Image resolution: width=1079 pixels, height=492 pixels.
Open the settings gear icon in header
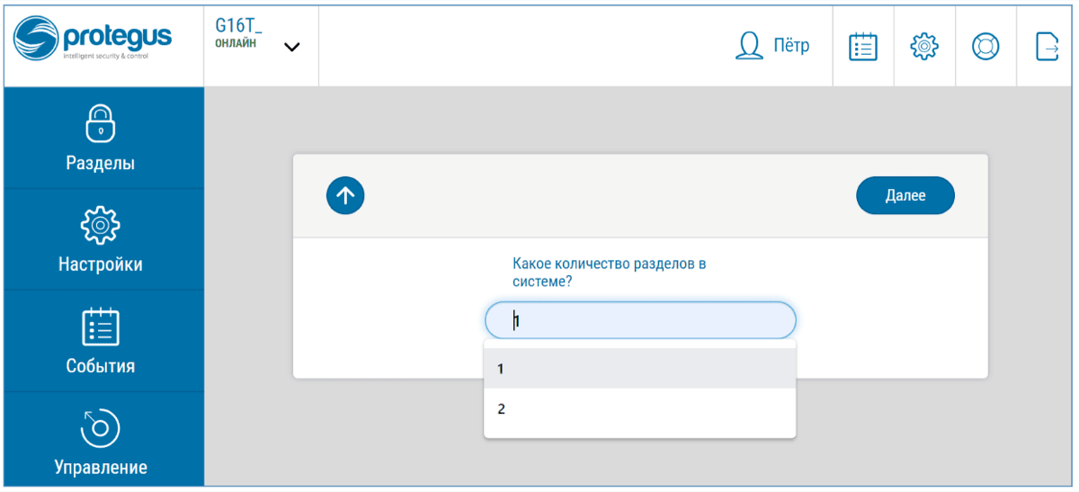tap(924, 46)
